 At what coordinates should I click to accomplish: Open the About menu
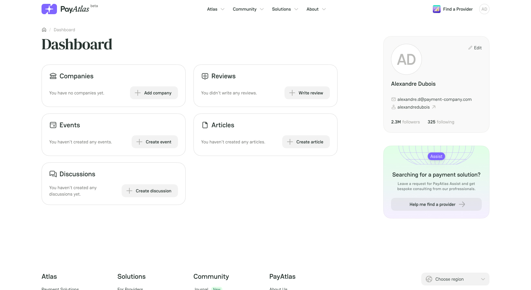(x=316, y=9)
